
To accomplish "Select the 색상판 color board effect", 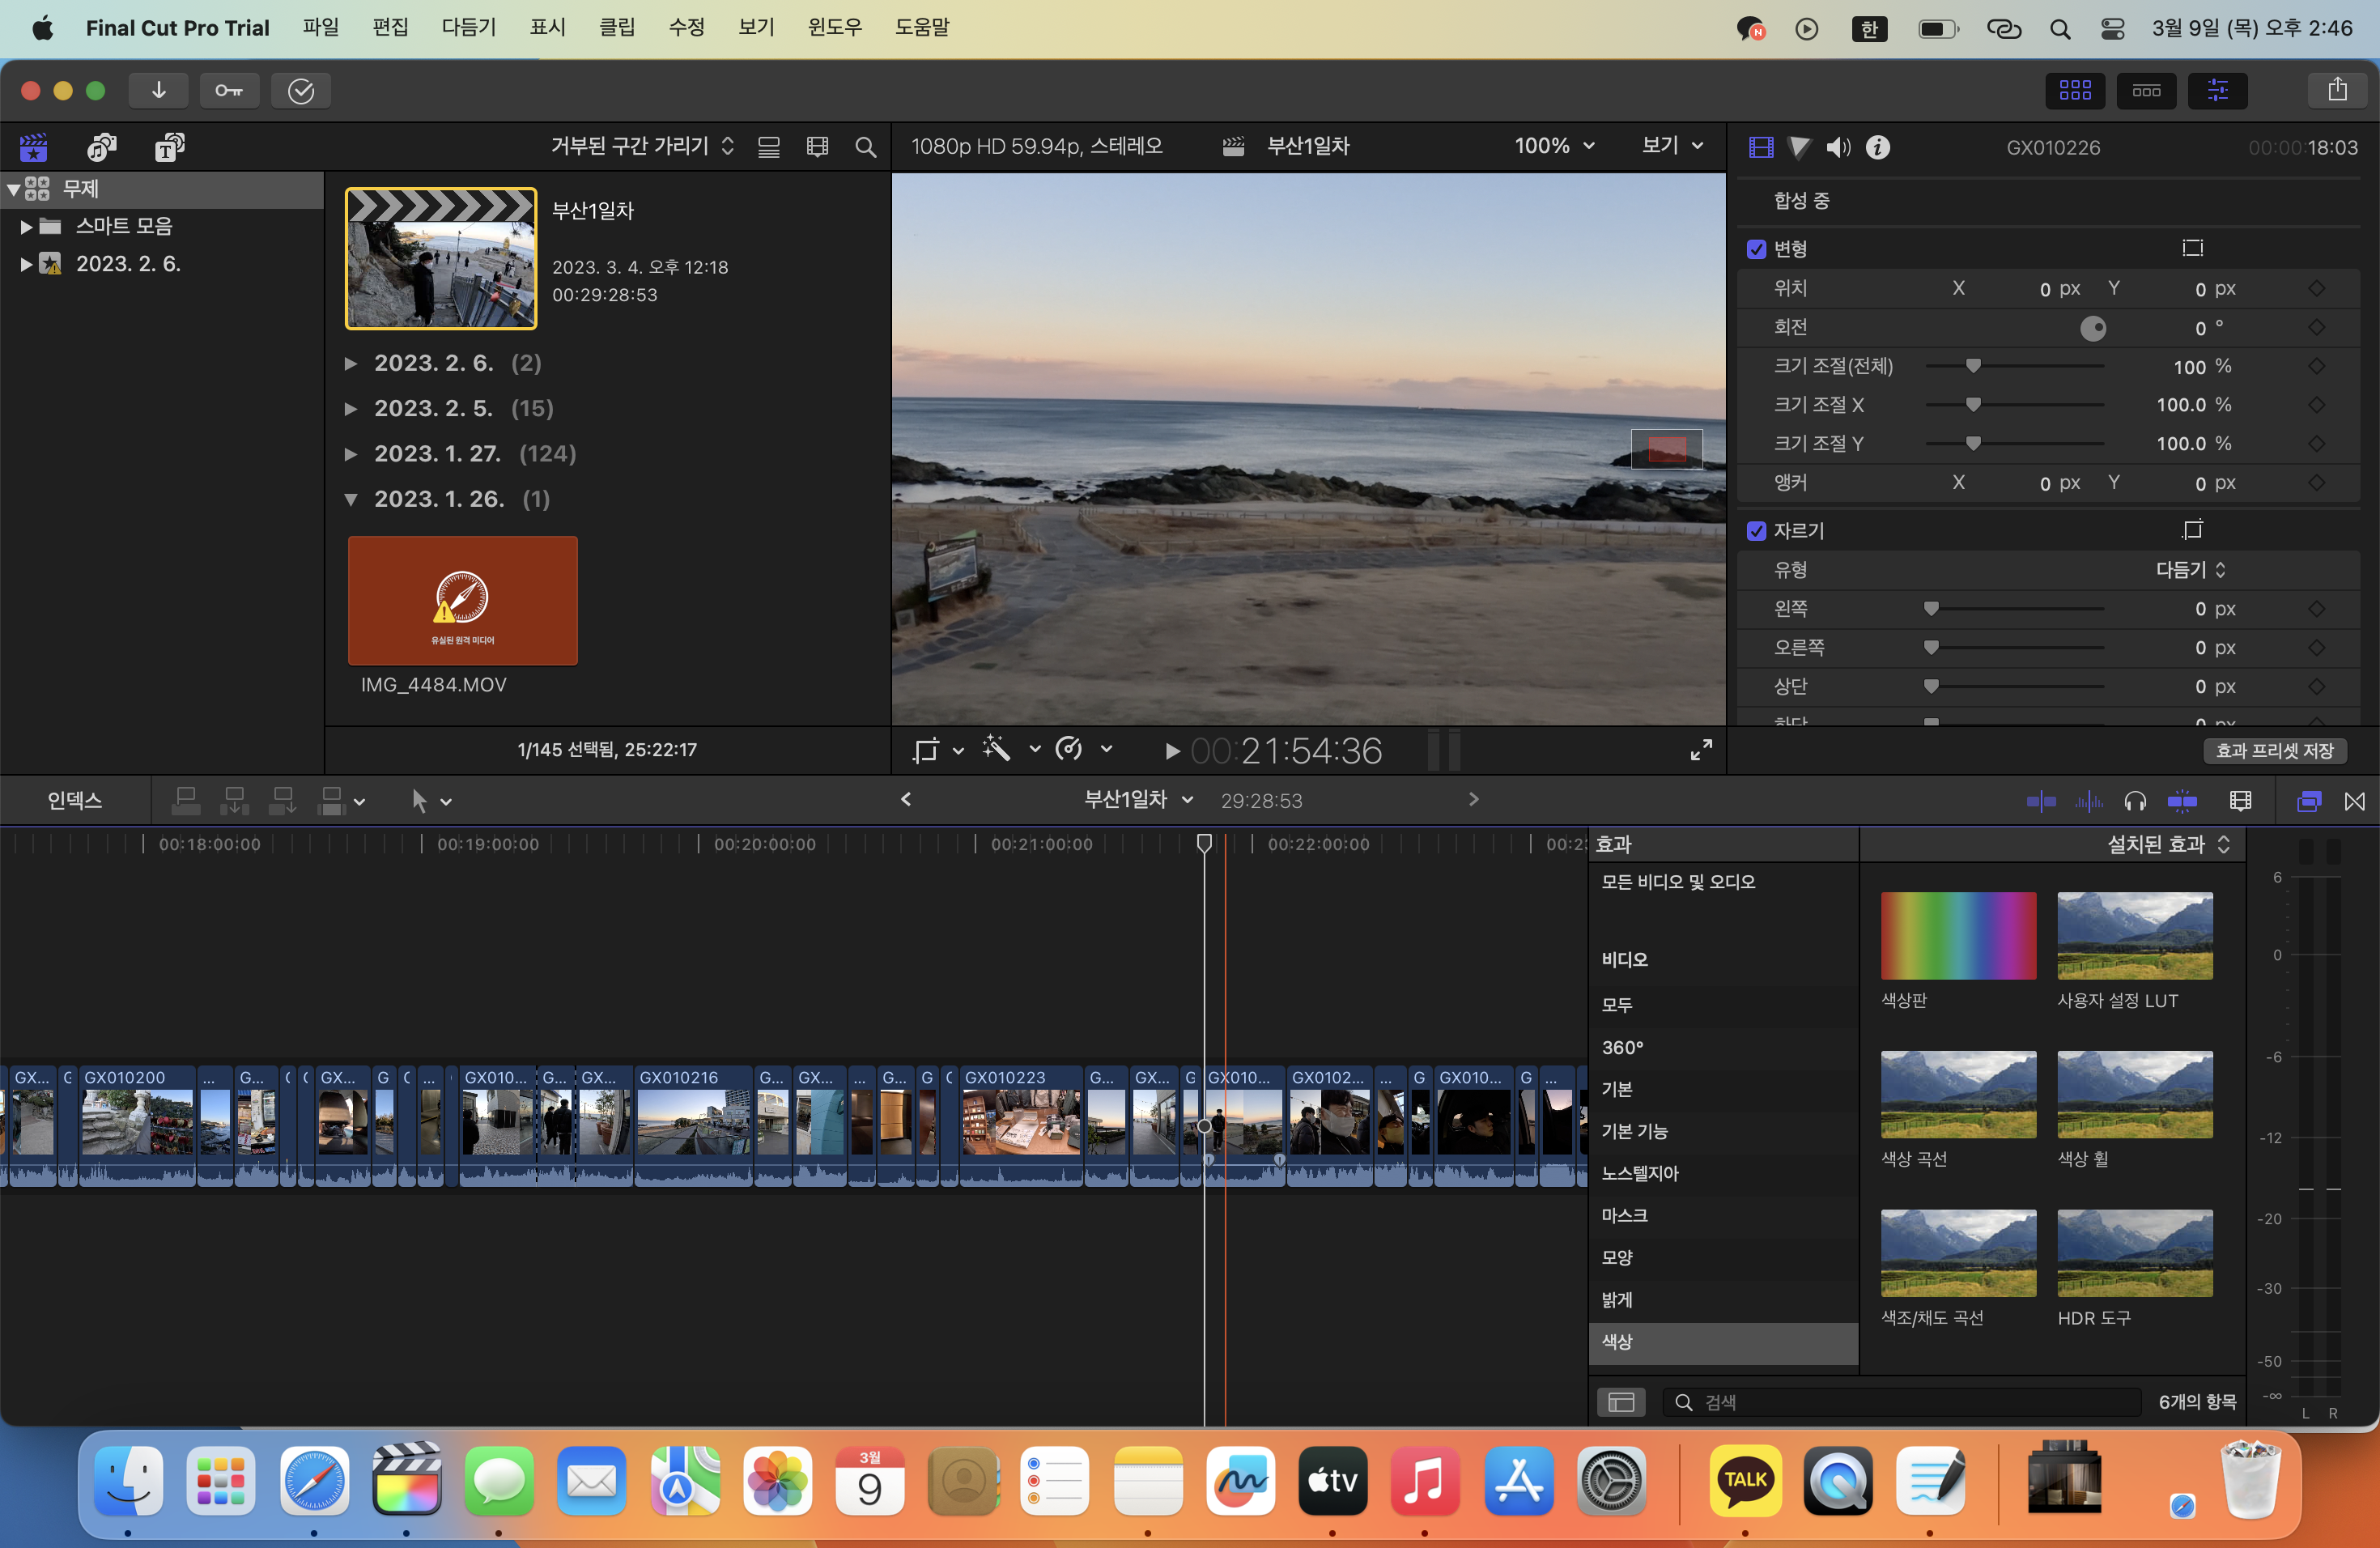I will click(1957, 936).
